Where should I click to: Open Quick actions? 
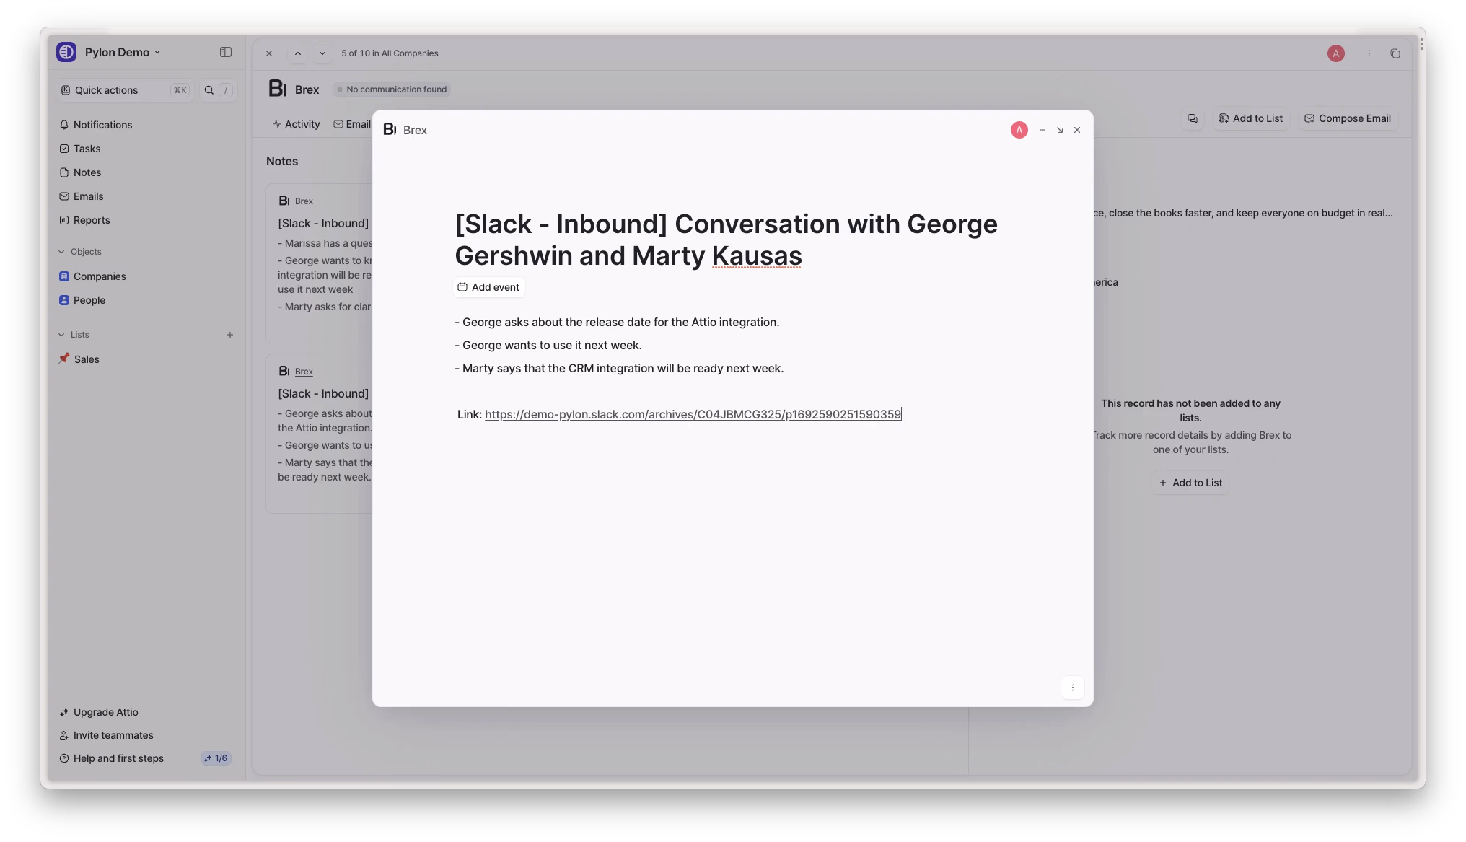[x=125, y=90]
